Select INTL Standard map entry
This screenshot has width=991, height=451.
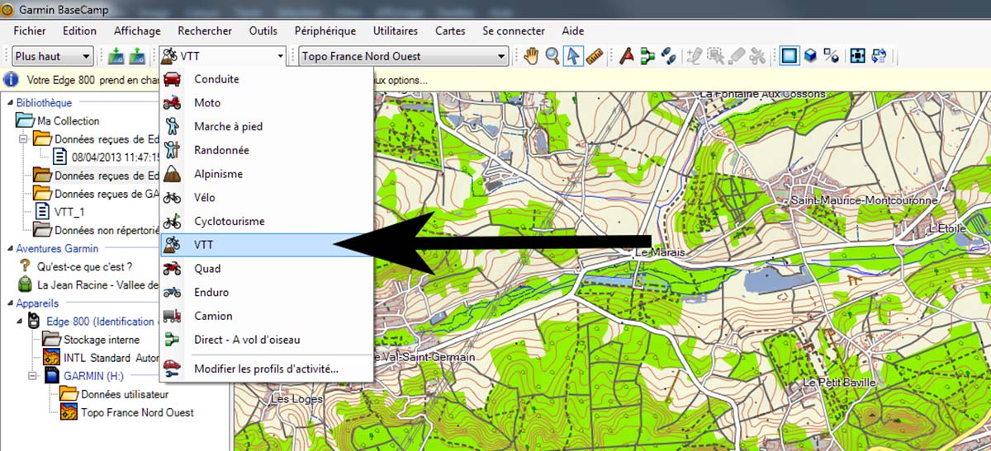click(110, 358)
